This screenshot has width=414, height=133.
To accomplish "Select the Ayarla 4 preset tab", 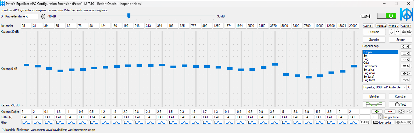I will (x=406, y=26).
